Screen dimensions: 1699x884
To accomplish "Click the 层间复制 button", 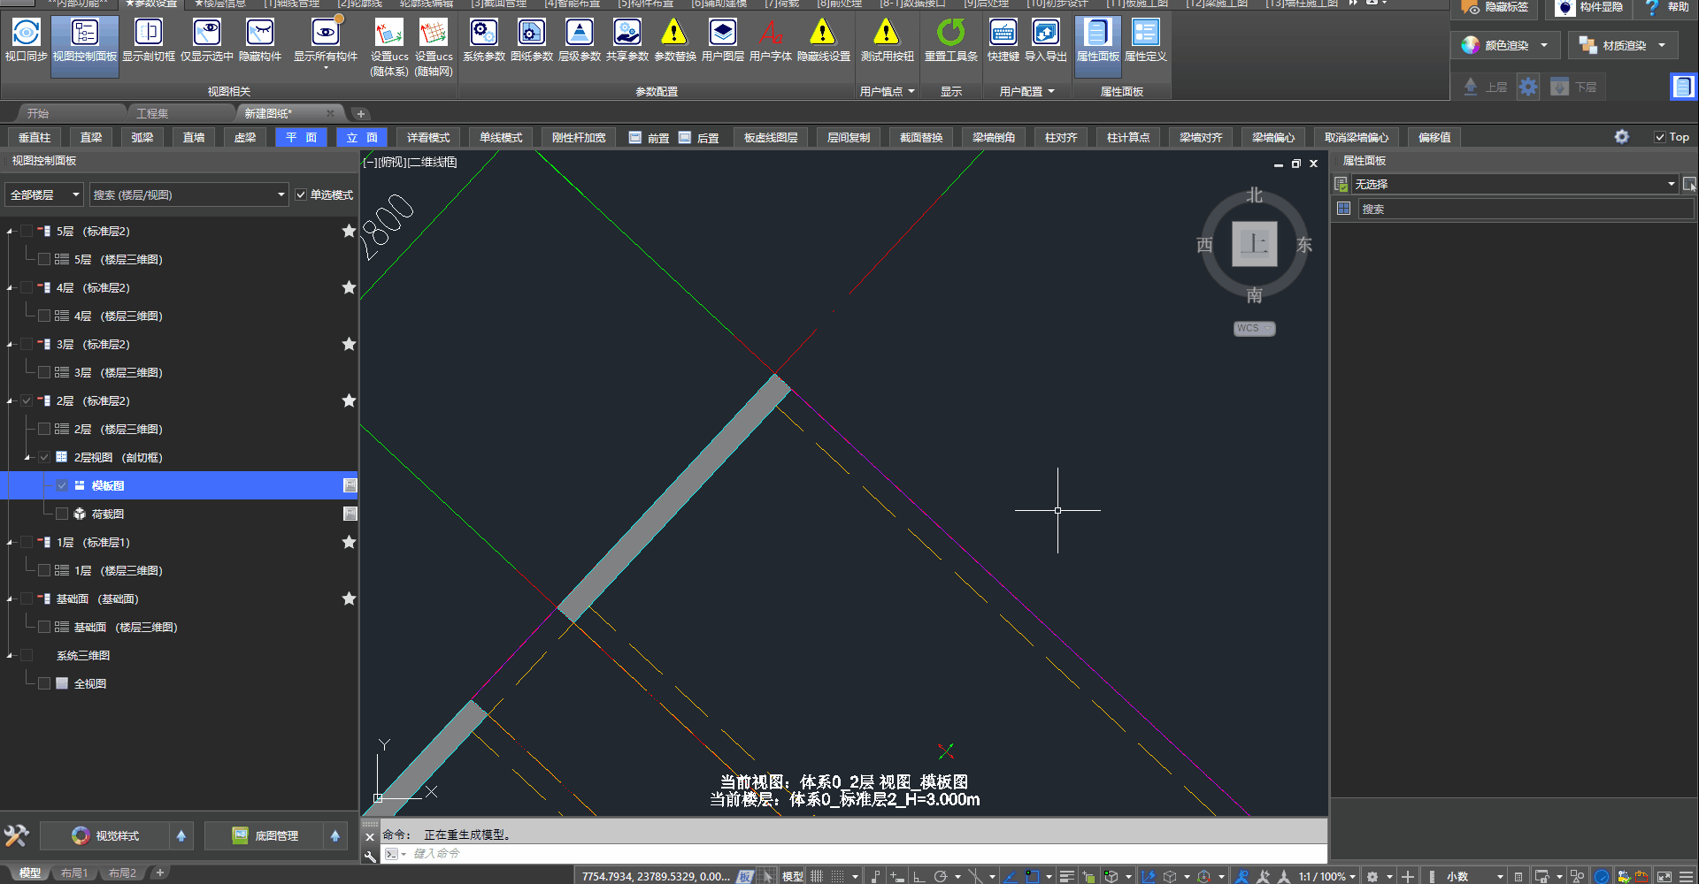I will pos(848,137).
